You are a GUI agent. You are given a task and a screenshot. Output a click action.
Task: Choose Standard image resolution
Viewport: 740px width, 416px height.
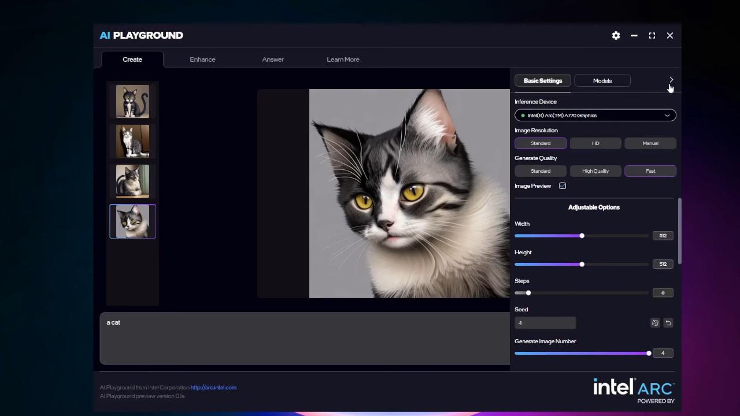click(x=541, y=143)
